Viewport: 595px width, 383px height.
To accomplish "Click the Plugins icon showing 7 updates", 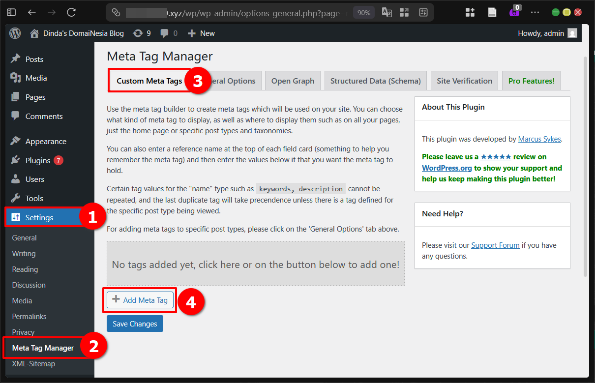I will coord(15,160).
